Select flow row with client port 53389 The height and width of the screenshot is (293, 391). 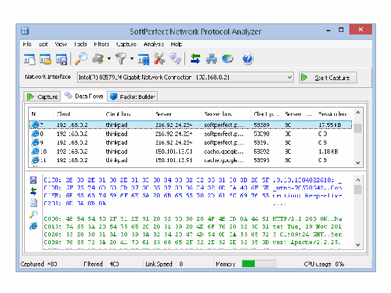coord(190,124)
